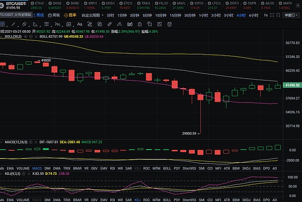302x202 pixels.
Task: Click the 29000.59 low price marker
Action: (191, 133)
